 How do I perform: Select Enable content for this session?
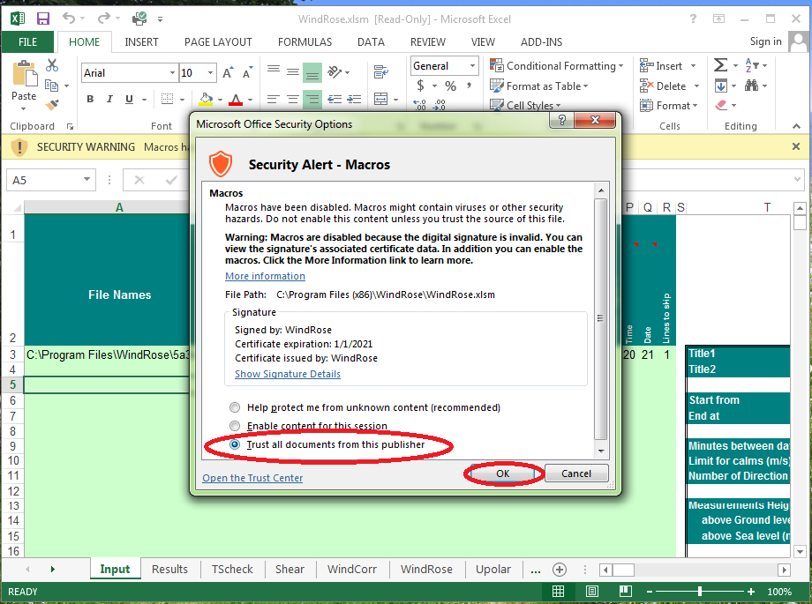point(235,426)
